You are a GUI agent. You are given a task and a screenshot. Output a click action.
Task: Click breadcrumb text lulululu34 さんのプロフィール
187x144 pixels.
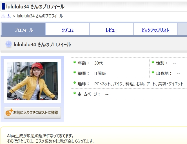[40, 16]
